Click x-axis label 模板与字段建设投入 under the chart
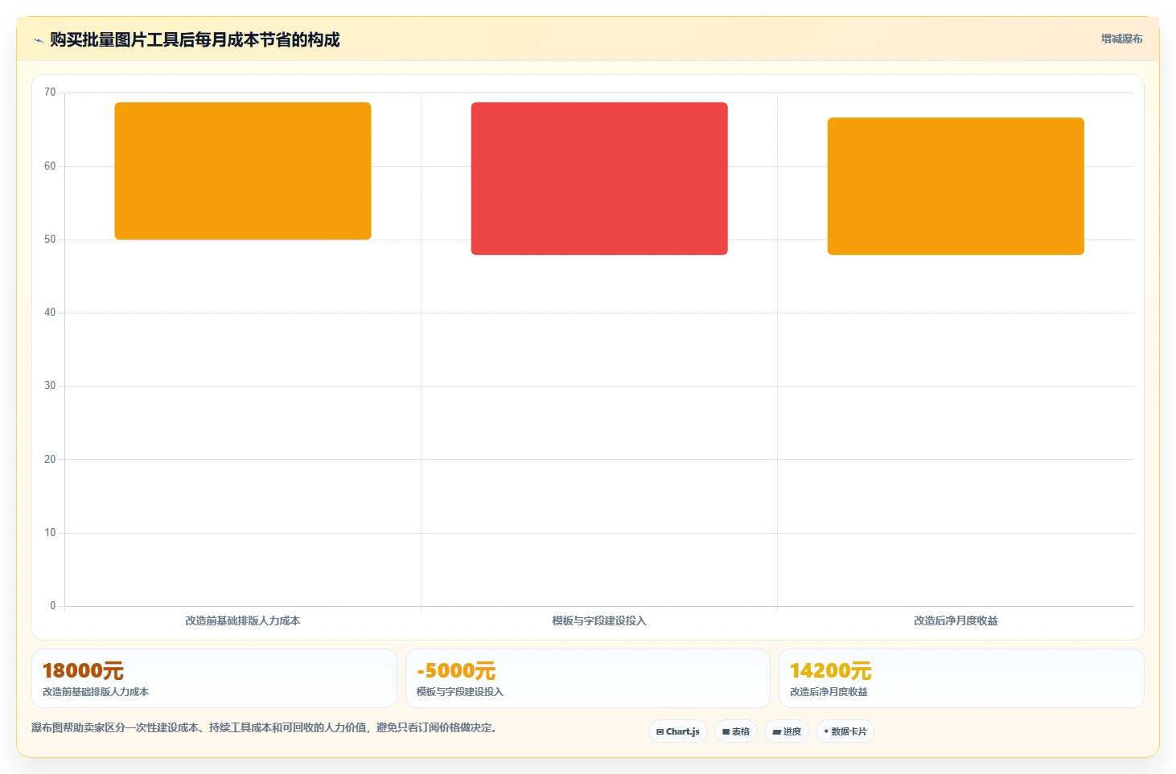The width and height of the screenshot is (1176, 774). point(599,620)
